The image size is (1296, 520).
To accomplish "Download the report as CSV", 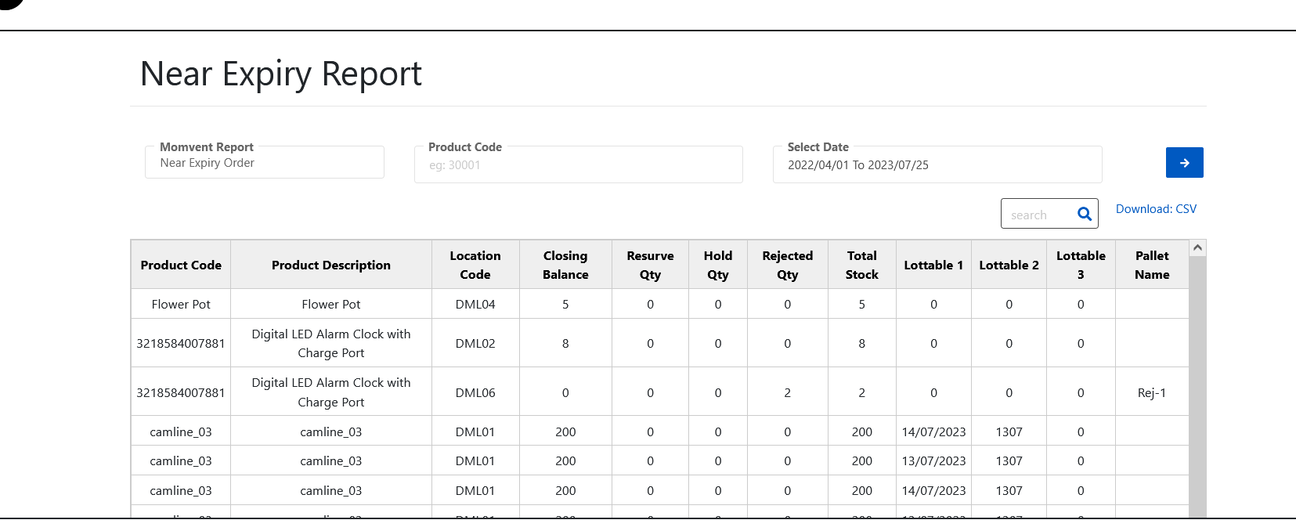I will tap(1155, 209).
